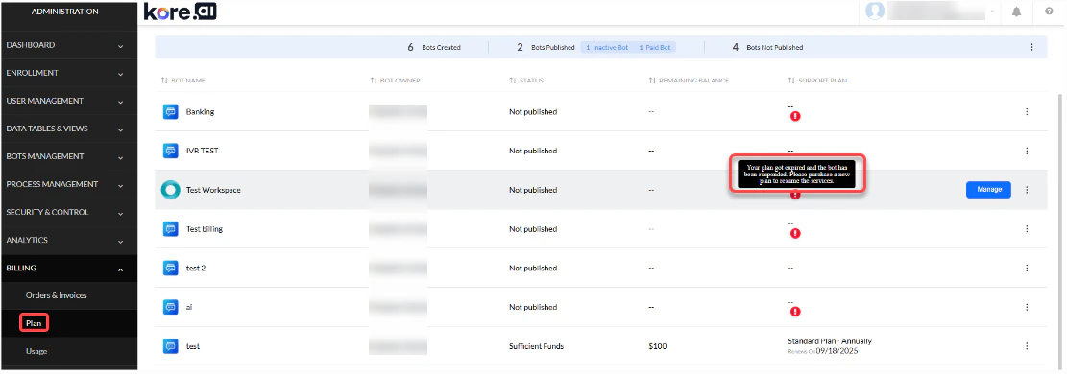Expand the Security & Control section

(x=68, y=212)
